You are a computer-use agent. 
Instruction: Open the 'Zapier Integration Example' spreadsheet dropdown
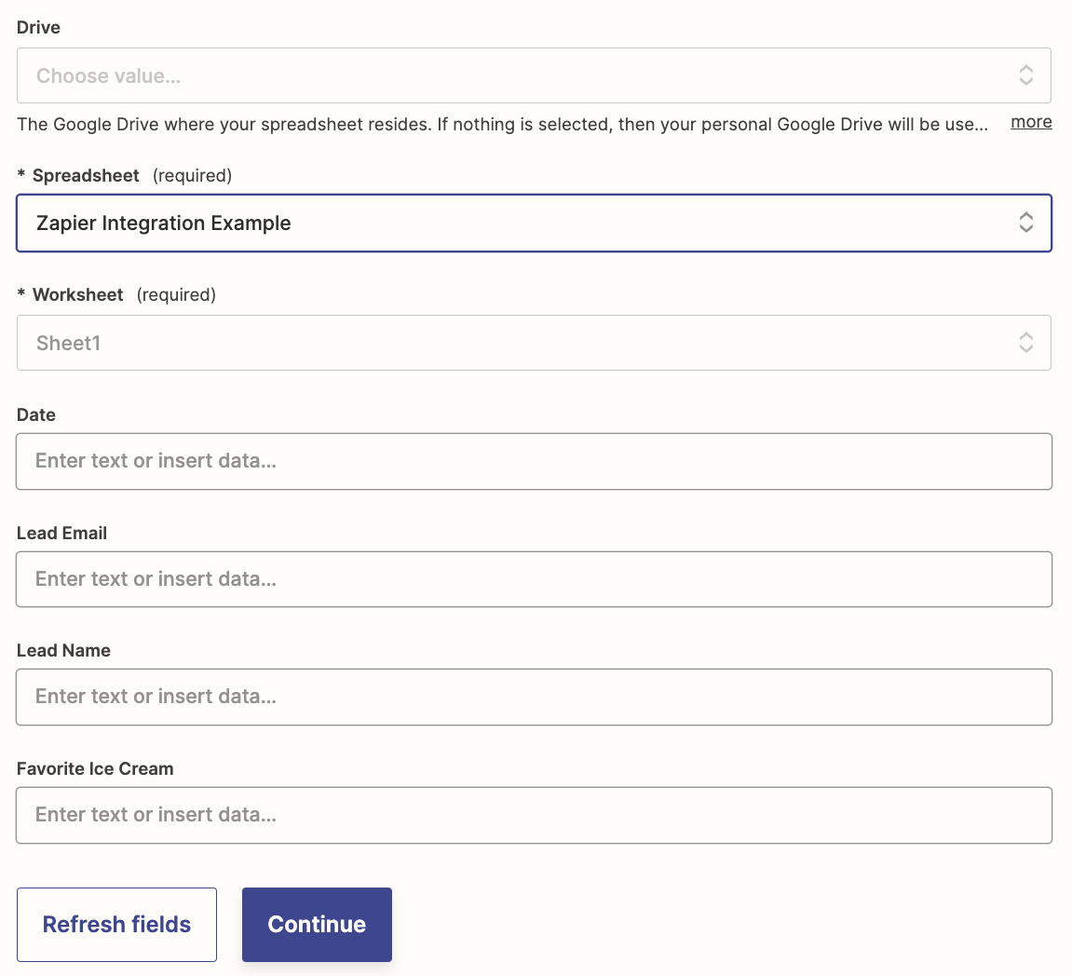(x=522, y=223)
